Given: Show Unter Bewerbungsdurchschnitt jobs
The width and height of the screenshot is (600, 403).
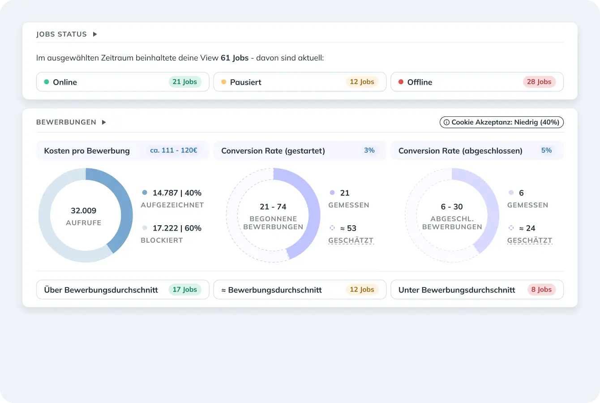Looking at the screenshot, I should point(477,290).
